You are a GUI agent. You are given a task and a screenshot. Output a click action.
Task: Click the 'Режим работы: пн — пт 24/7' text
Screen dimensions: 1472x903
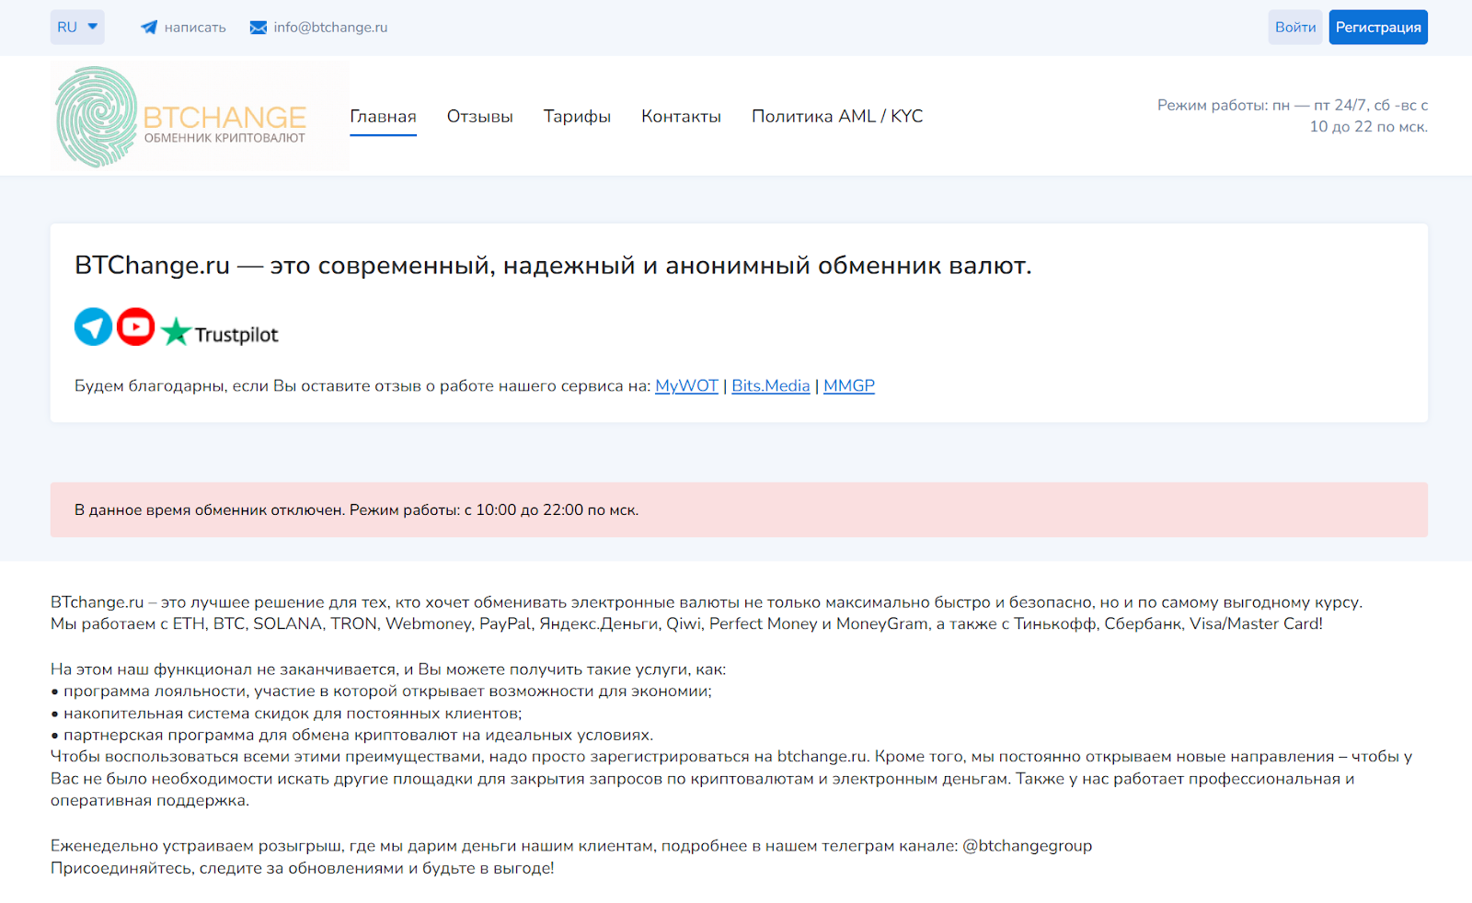[1293, 116]
